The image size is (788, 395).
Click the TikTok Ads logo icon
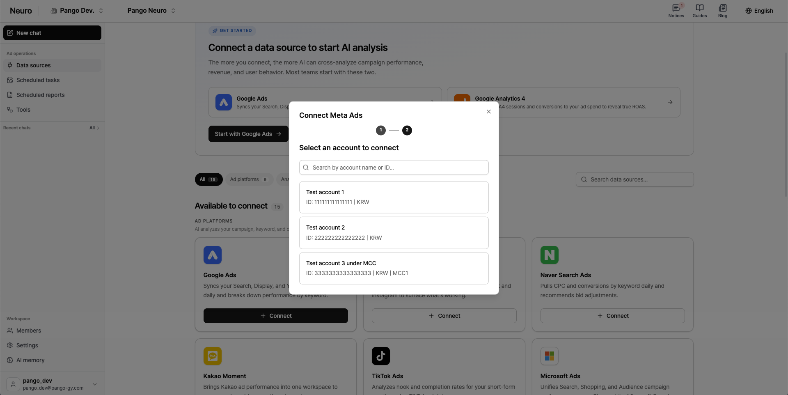(x=380, y=356)
